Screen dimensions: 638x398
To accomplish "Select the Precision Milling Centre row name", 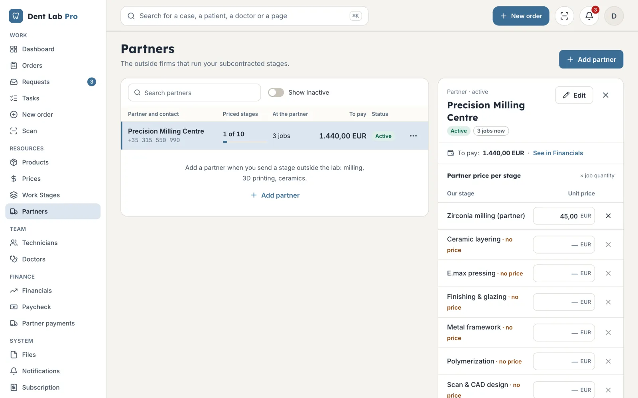I will pos(166,131).
